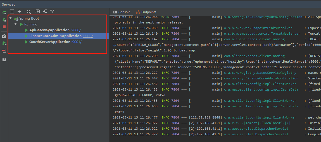Click the timestamp 2021-03-11 13:11:26.140
The width and height of the screenshot is (321, 142).
(135, 34)
